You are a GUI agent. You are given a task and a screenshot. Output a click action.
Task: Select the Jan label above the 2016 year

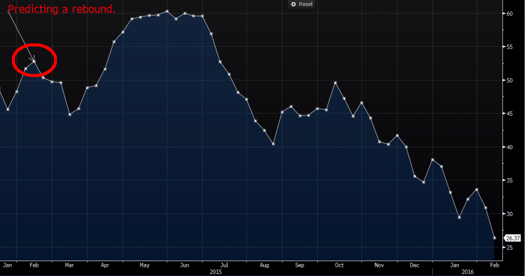[455, 265]
